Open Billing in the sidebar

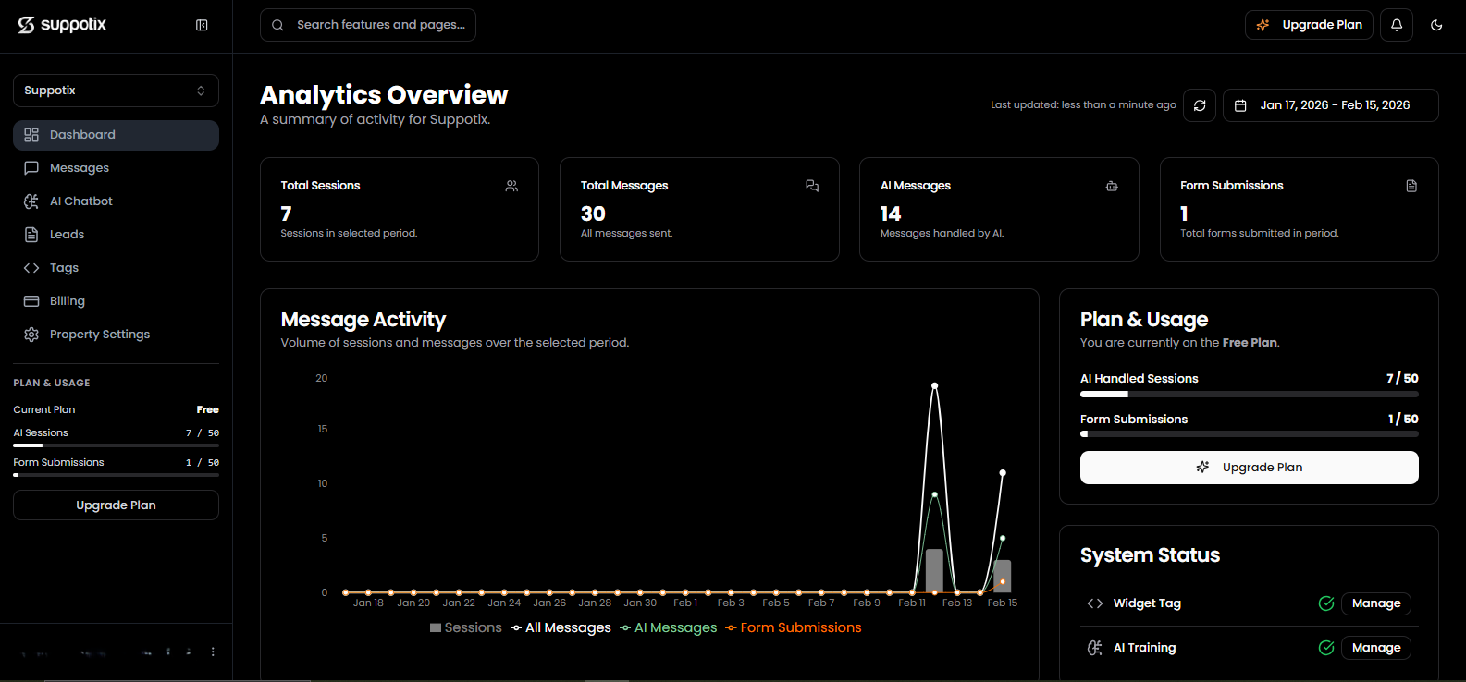116,301
